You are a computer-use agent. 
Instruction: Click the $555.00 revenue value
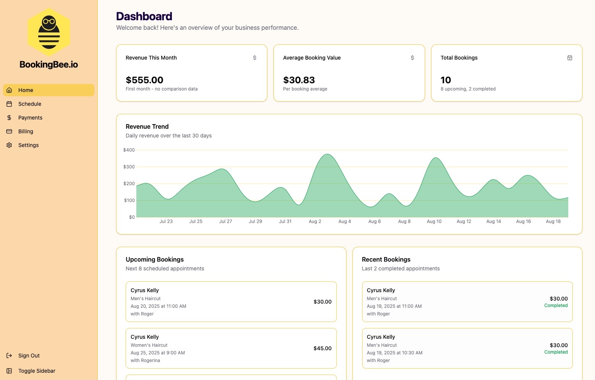(144, 80)
